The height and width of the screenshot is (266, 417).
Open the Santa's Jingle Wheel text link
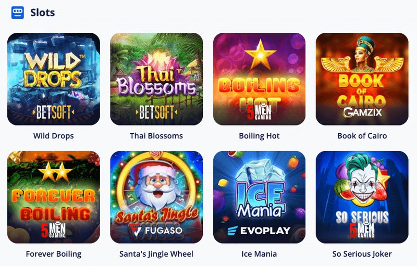pos(156,254)
